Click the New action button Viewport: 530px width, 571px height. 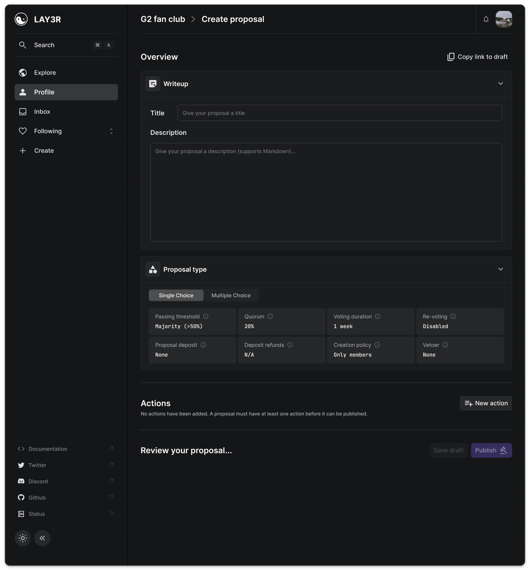(486, 403)
